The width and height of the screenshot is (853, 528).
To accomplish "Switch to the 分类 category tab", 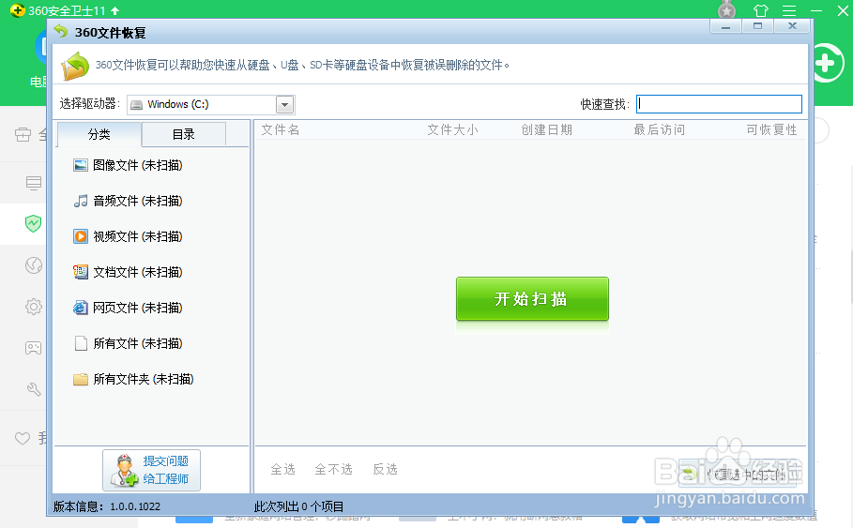I will [x=99, y=134].
